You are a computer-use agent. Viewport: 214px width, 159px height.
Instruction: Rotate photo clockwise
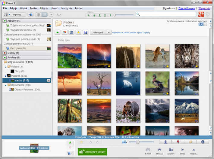coord(97,142)
